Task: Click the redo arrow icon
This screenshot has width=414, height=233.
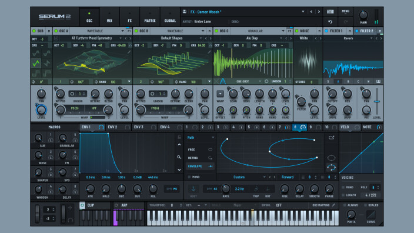Action: click(x=345, y=22)
